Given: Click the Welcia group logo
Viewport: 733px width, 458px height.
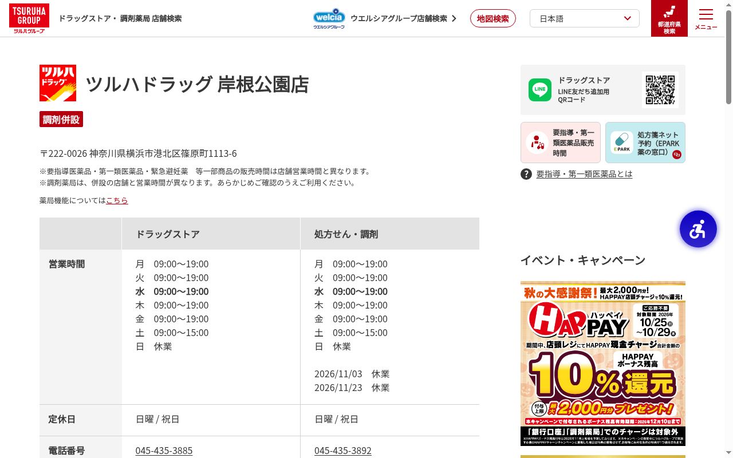Looking at the screenshot, I should 329,18.
